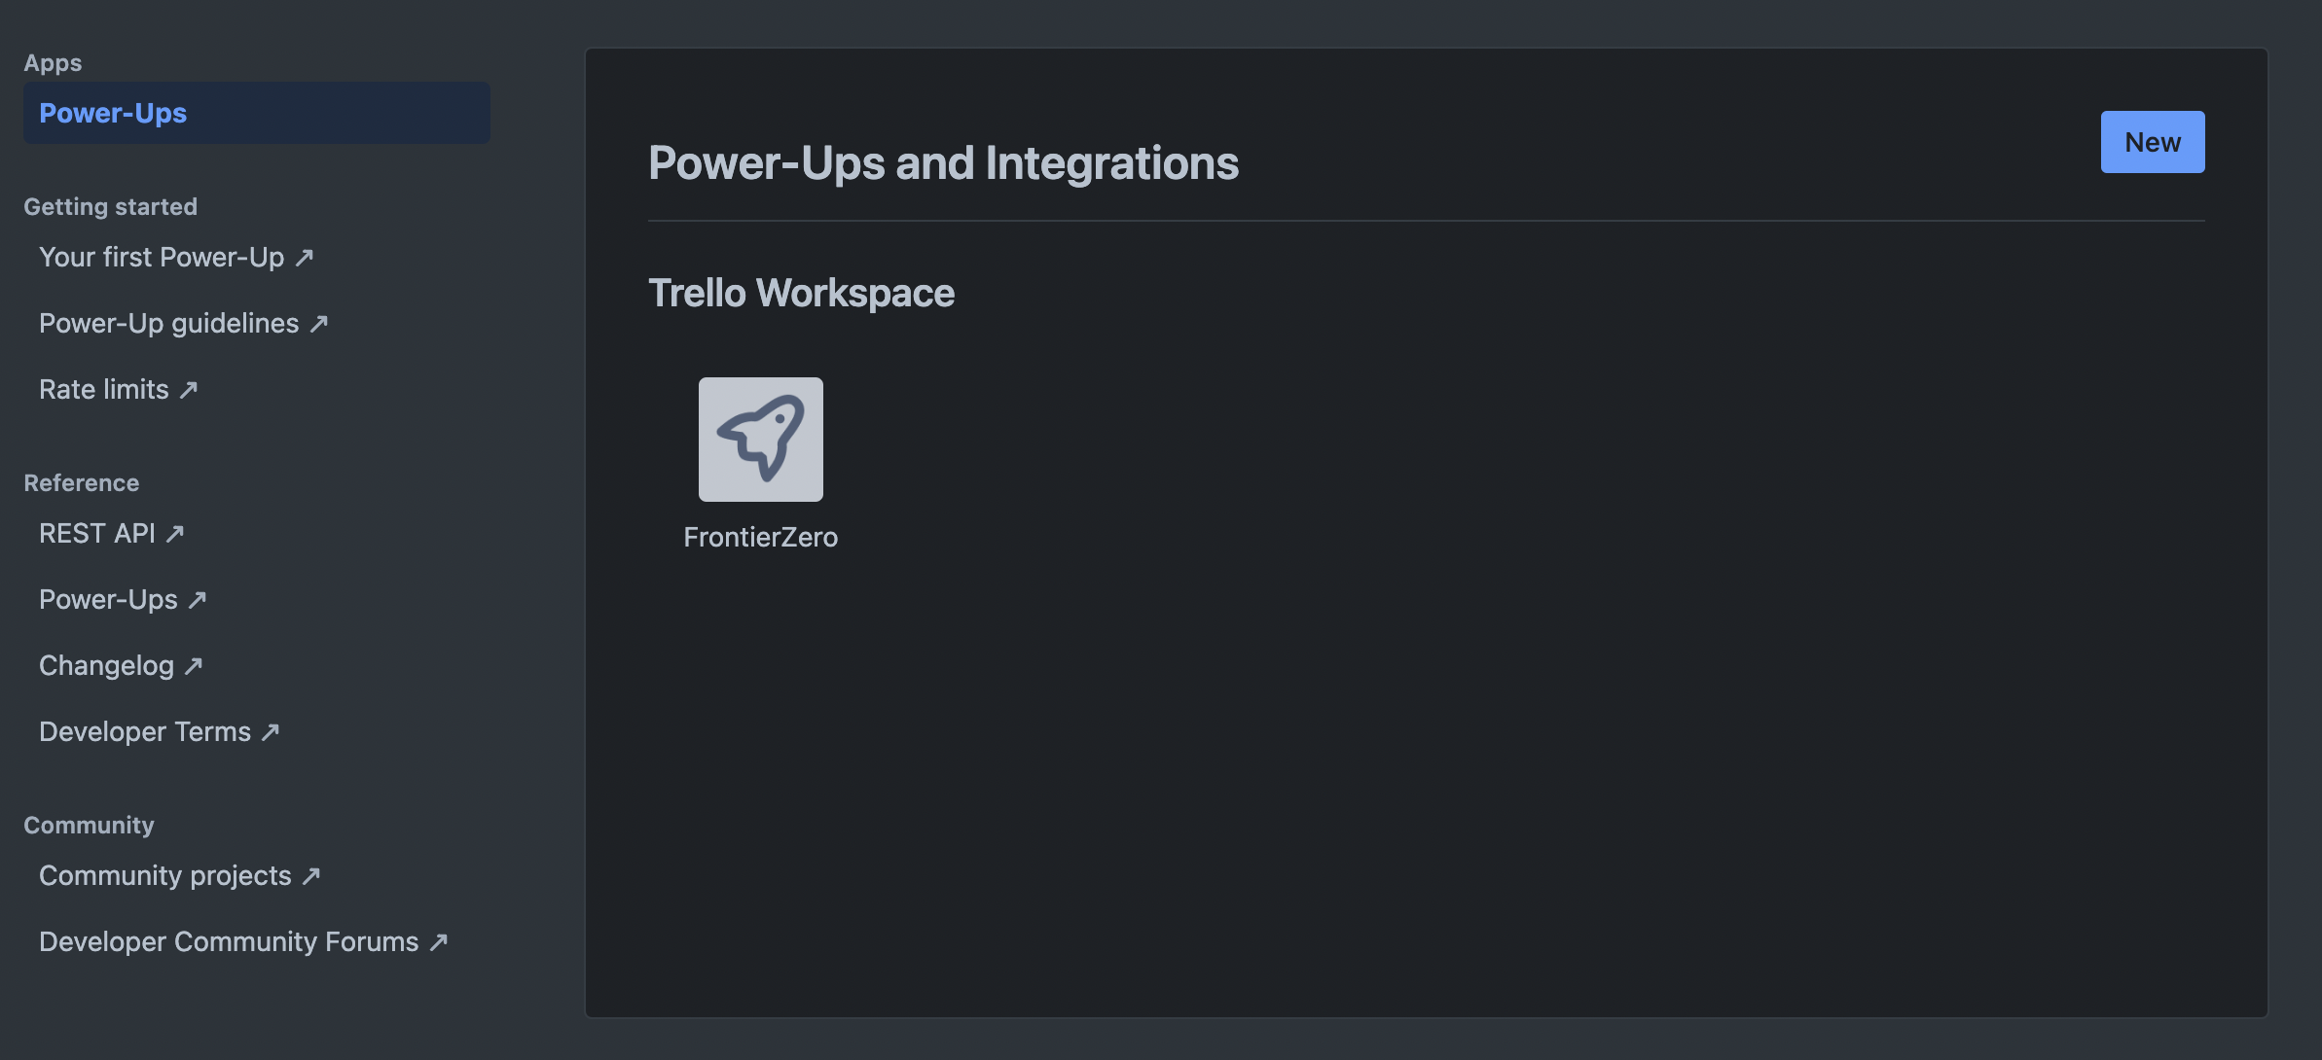Browse Community projects link
This screenshot has width=2322, height=1060.
point(164,875)
